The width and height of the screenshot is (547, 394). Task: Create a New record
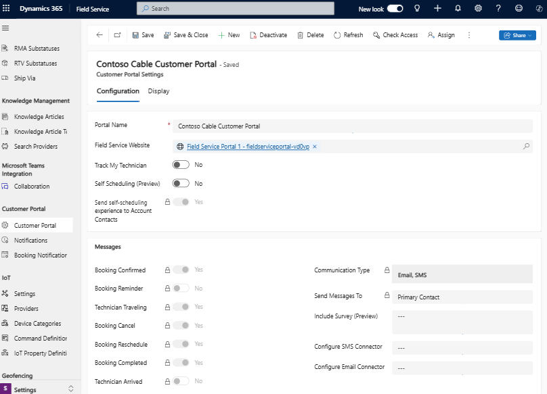pos(229,35)
